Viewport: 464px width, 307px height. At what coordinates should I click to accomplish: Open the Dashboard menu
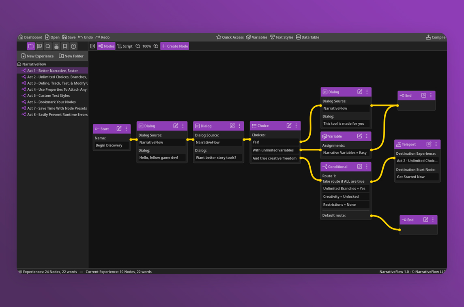(x=30, y=37)
